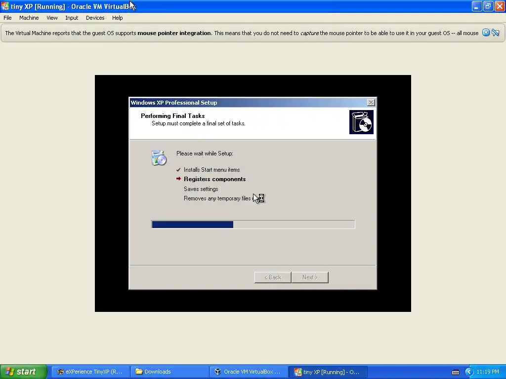506x379 pixels.
Task: Close the VirtualBox VM window
Action: pos(500,6)
